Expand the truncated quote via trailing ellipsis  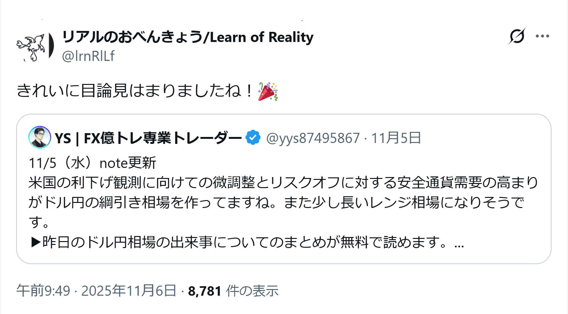(459, 244)
